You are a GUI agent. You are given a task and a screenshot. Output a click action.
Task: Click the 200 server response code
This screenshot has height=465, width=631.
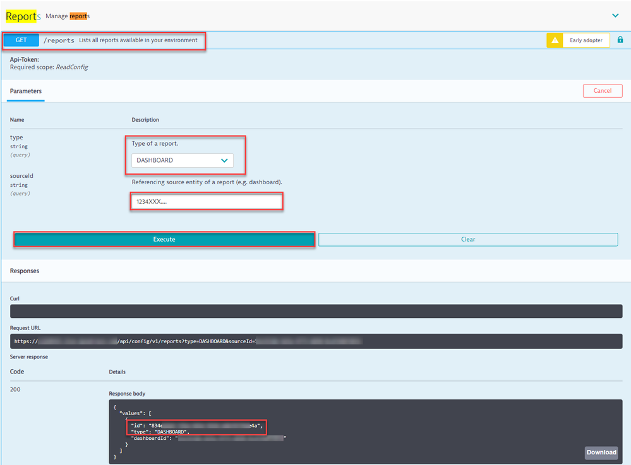15,389
